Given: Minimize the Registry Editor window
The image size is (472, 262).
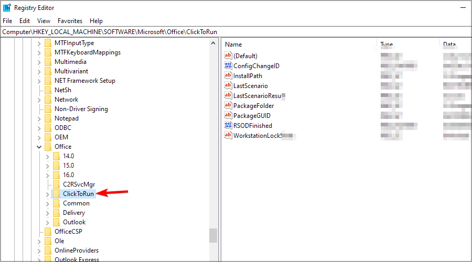Looking at the screenshot, I should 463,8.
